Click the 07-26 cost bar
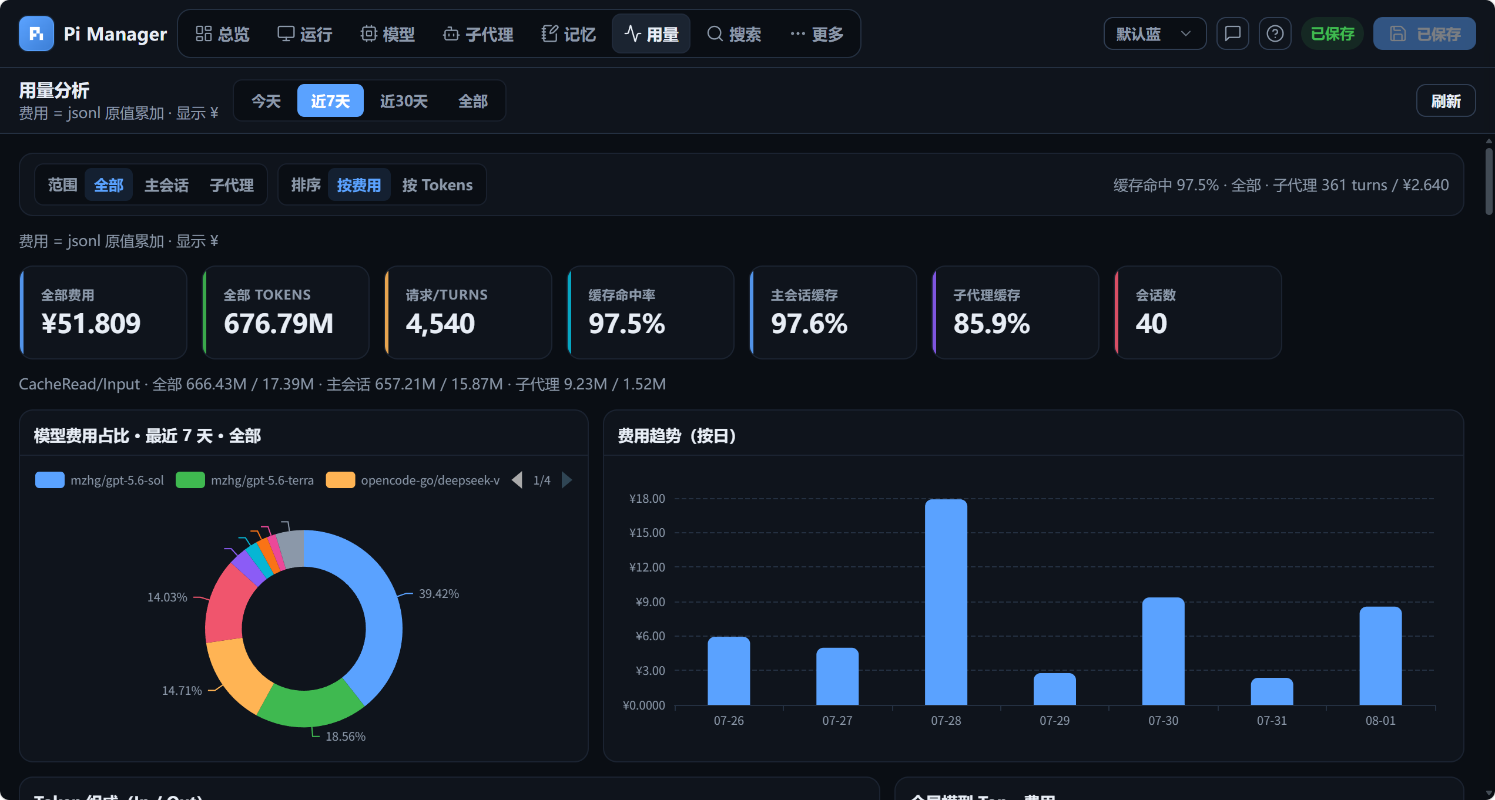 click(729, 671)
